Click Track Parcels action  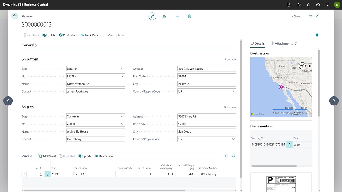pyautogui.click(x=91, y=35)
